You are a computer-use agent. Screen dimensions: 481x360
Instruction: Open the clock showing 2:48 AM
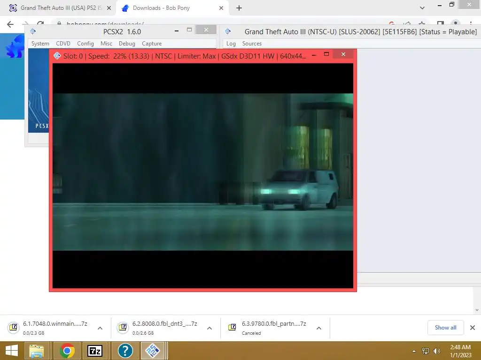point(460,351)
